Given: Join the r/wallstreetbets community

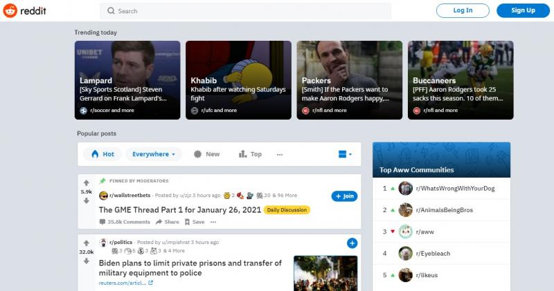Looking at the screenshot, I should click(344, 196).
